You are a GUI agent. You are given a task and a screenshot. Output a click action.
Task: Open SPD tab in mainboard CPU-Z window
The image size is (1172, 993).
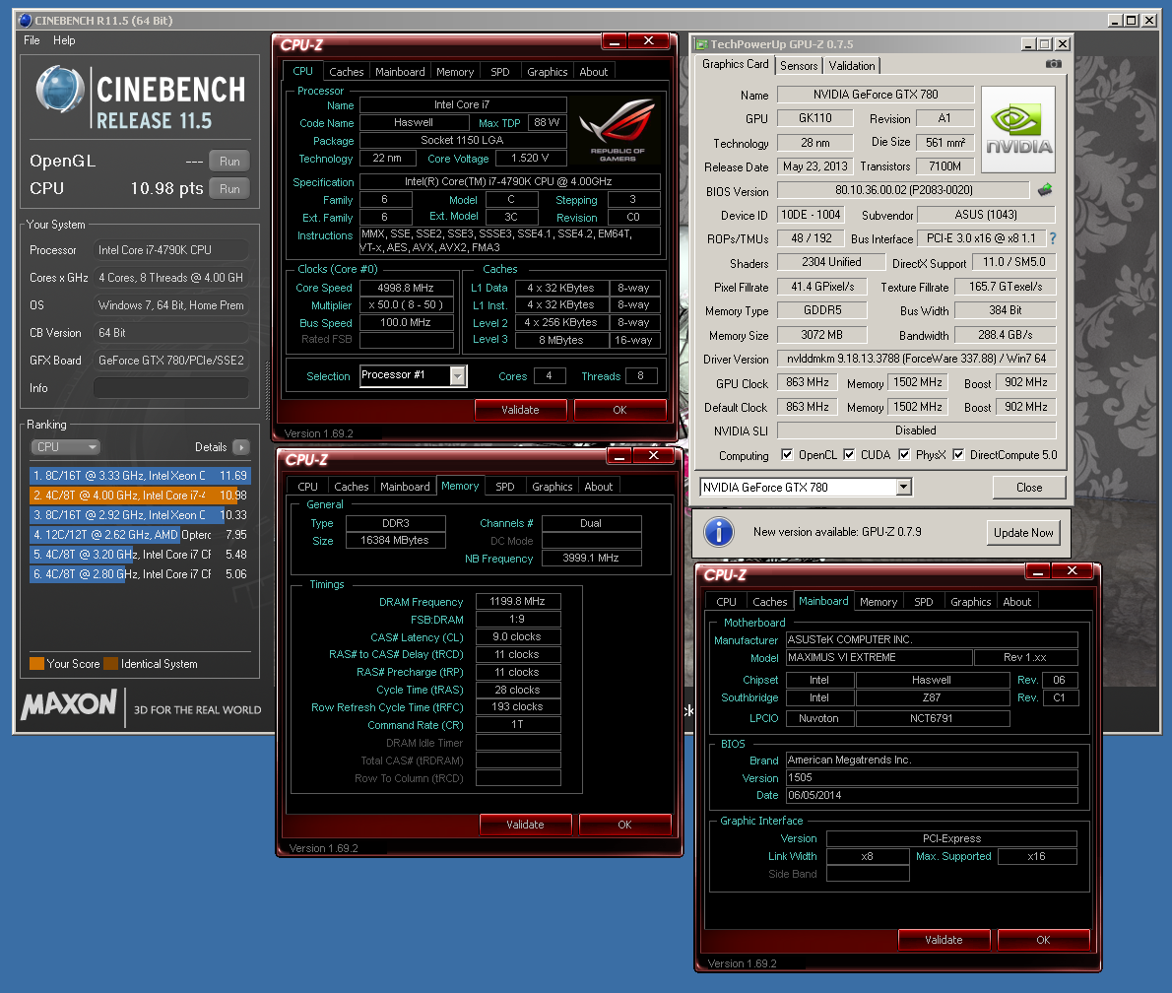click(x=924, y=602)
